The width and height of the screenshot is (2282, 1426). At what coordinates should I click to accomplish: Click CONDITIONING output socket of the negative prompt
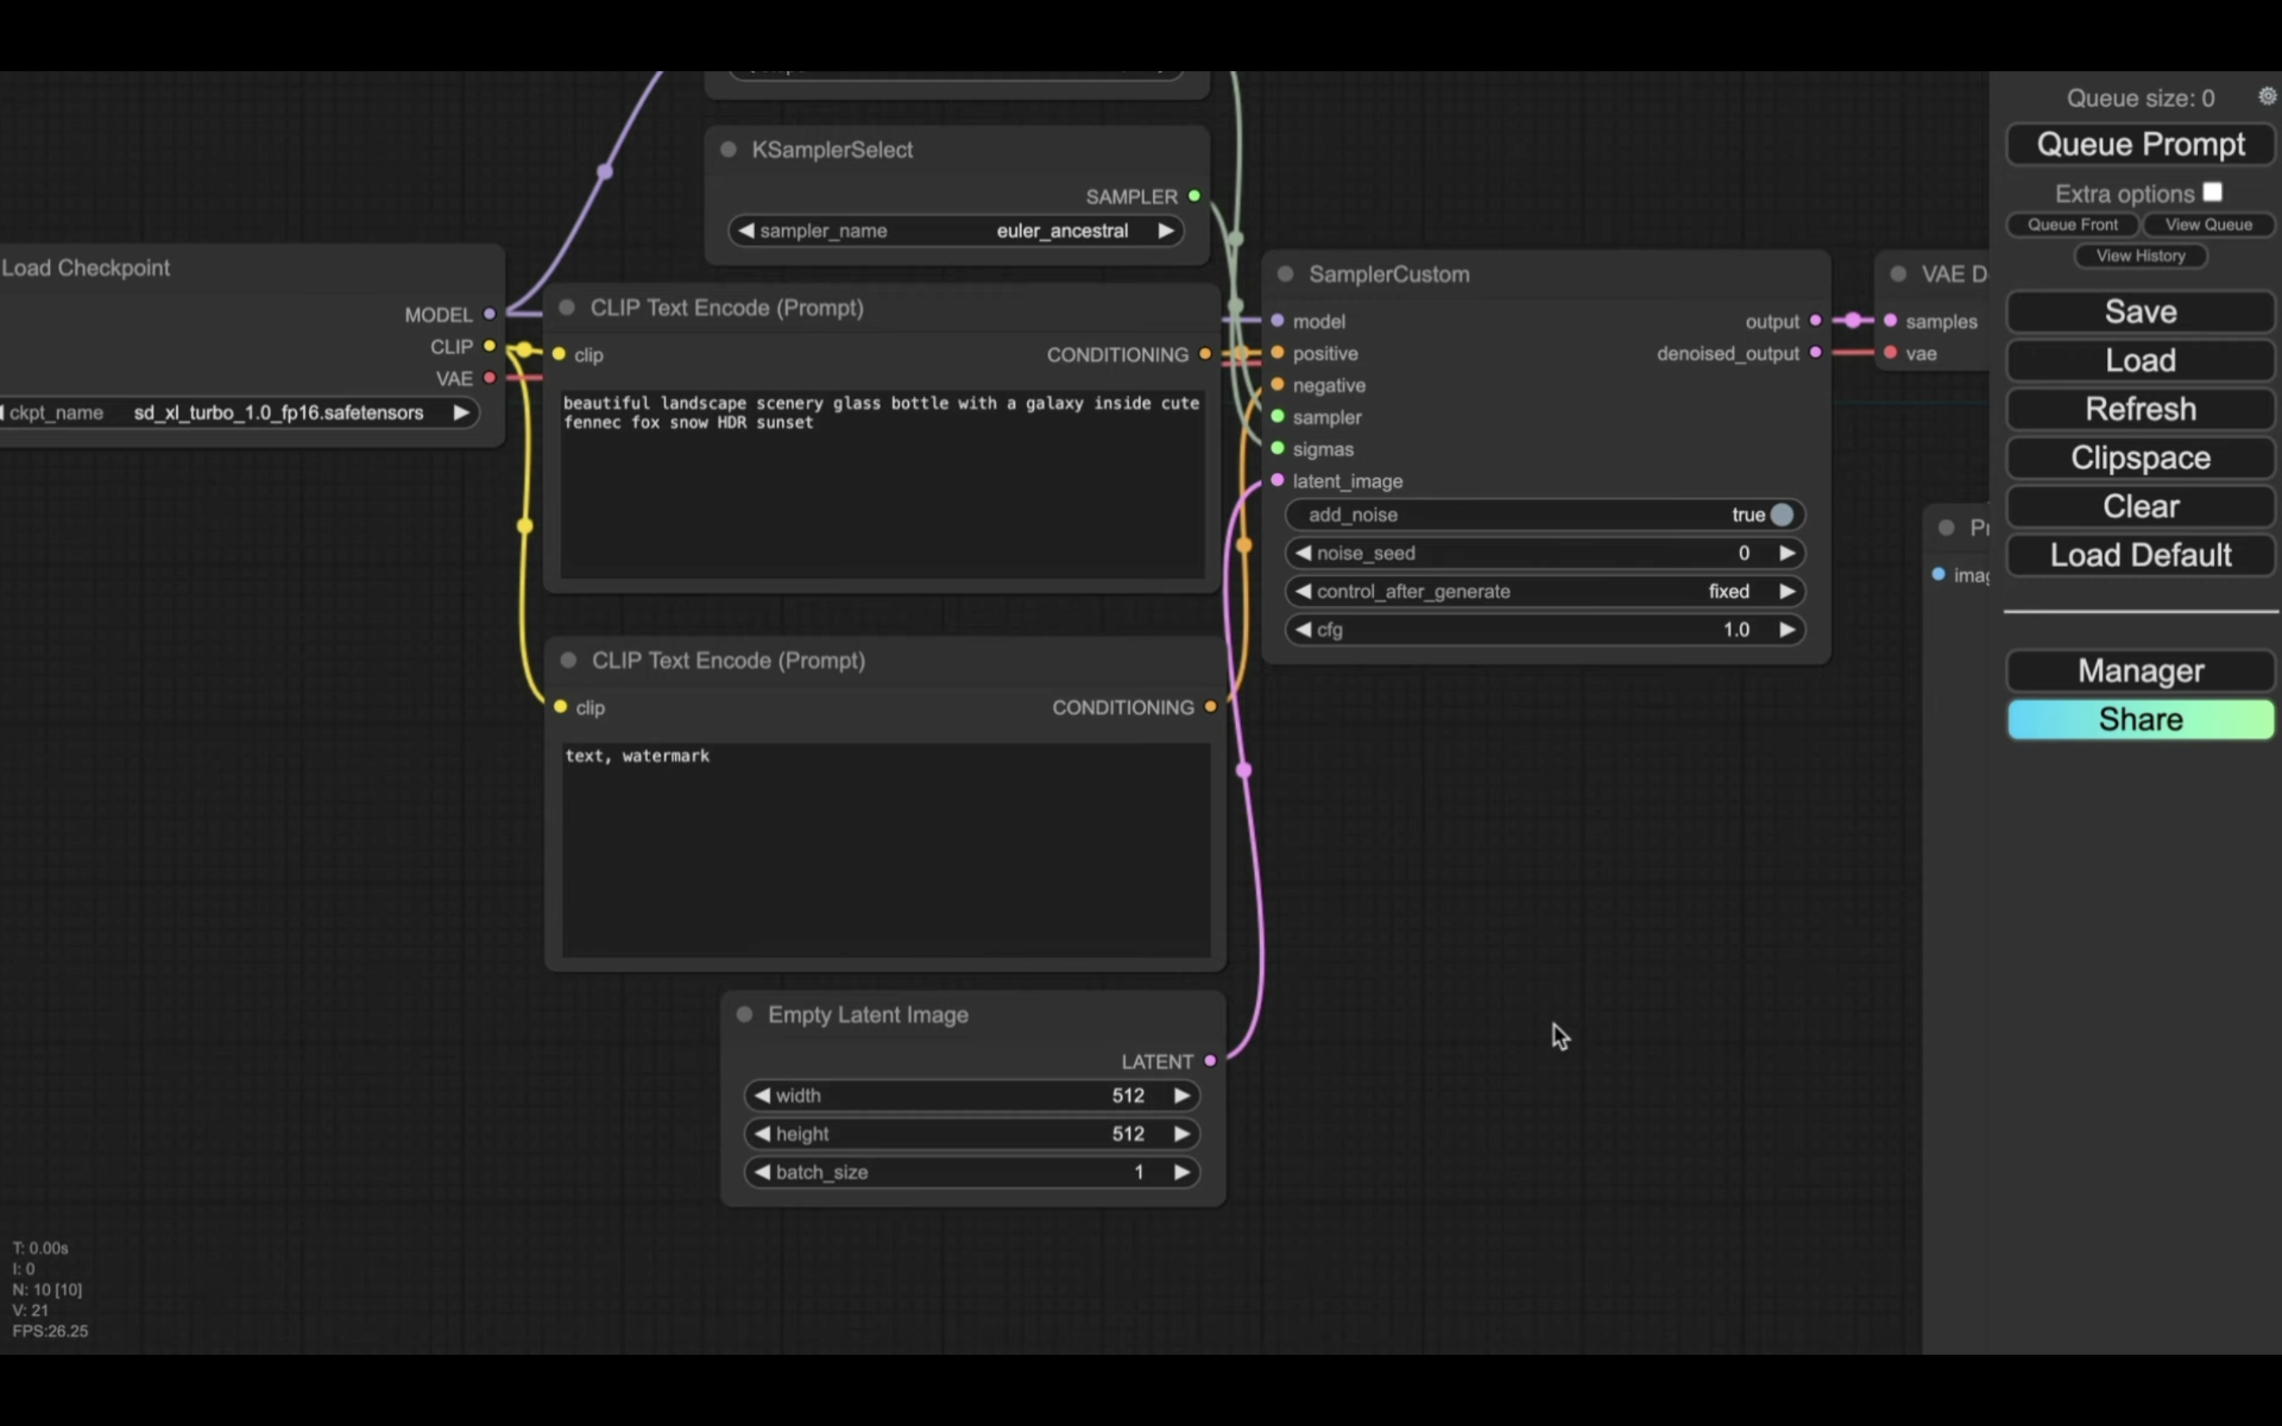pos(1211,707)
